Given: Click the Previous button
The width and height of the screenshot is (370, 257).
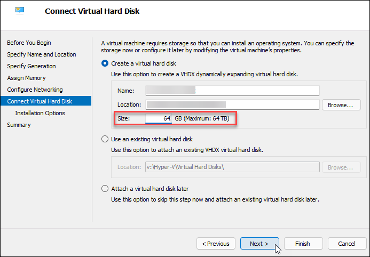Looking at the screenshot, I should click(216, 244).
